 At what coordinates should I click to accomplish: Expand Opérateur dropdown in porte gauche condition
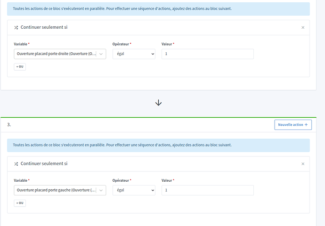134,190
